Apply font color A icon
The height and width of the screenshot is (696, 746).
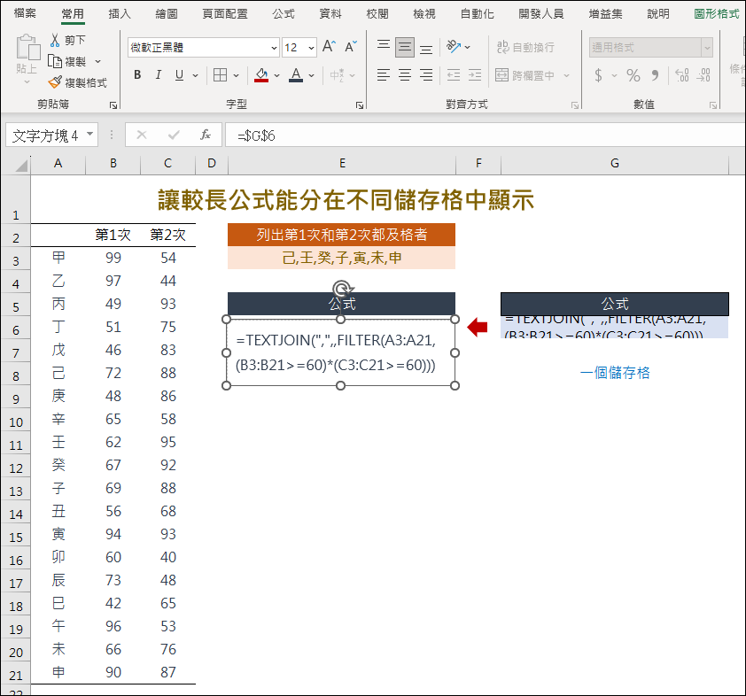pyautogui.click(x=296, y=74)
